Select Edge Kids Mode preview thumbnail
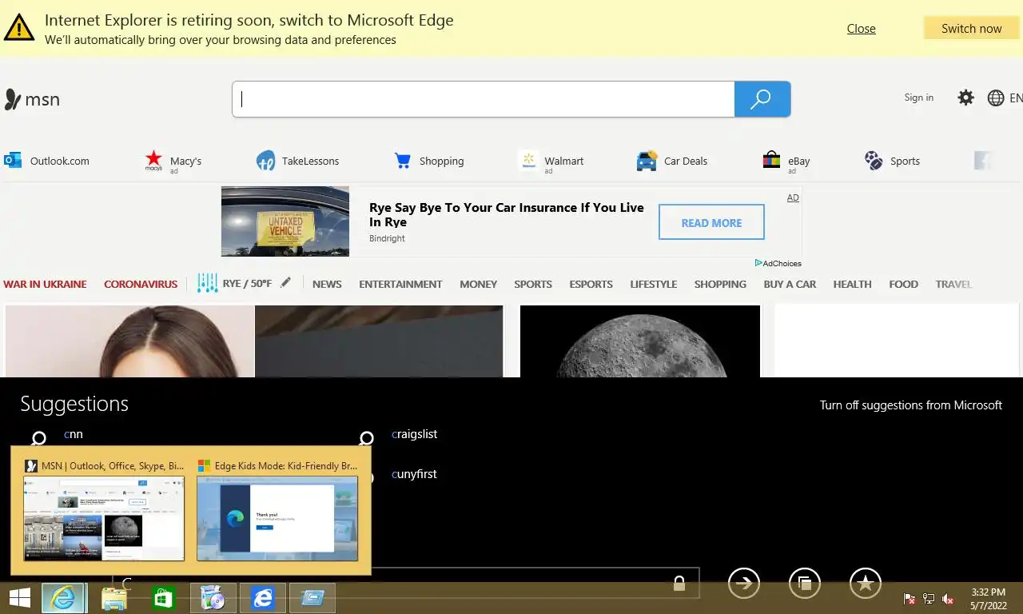The width and height of the screenshot is (1023, 614). 277,518
